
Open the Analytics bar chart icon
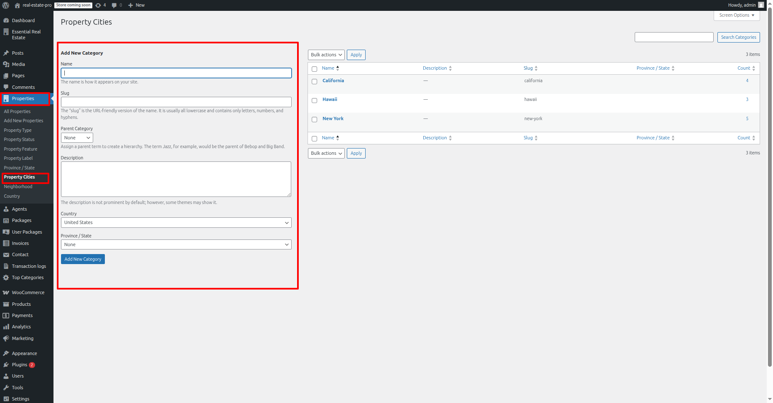click(x=6, y=327)
